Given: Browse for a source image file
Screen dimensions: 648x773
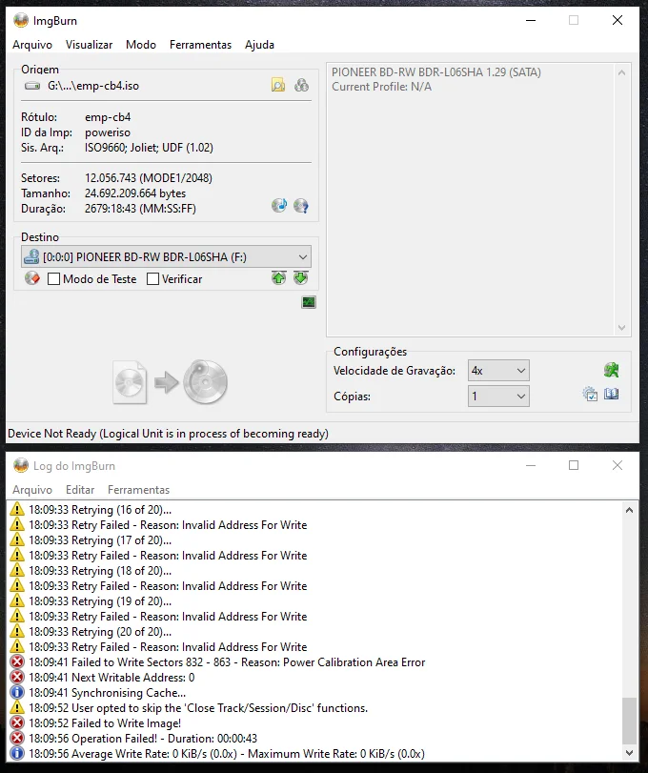Looking at the screenshot, I should pyautogui.click(x=278, y=85).
